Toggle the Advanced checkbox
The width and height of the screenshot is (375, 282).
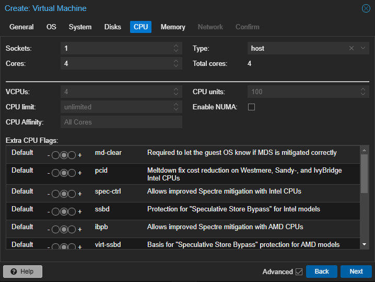point(299,272)
